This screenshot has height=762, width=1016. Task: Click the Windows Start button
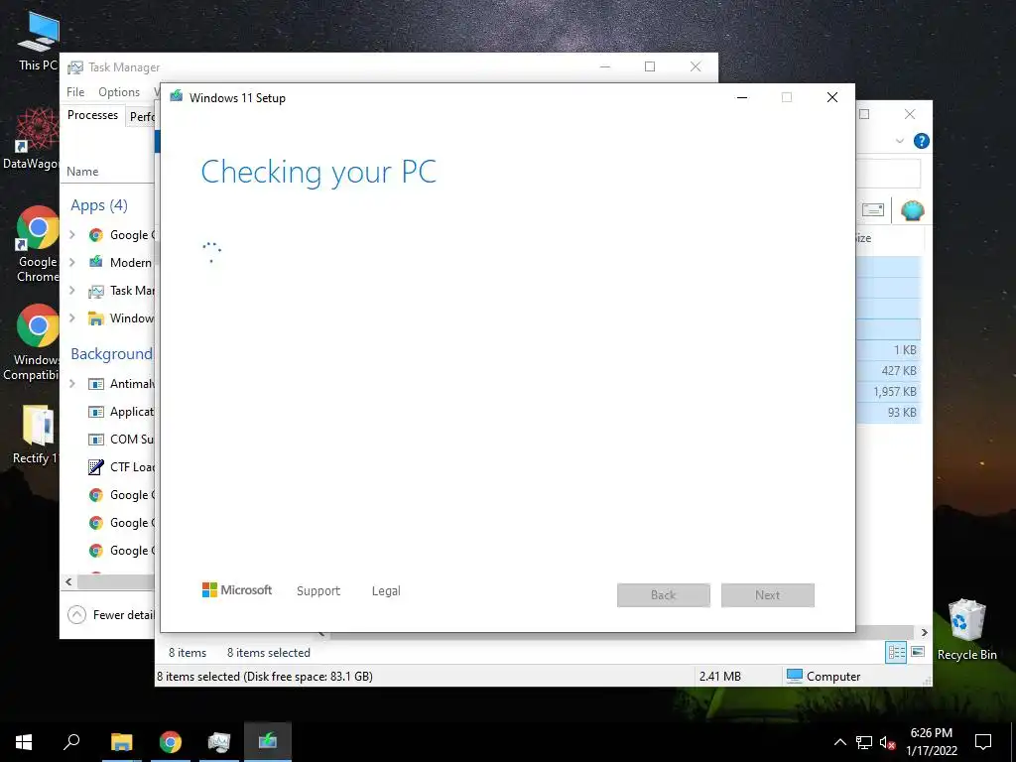click(x=24, y=742)
